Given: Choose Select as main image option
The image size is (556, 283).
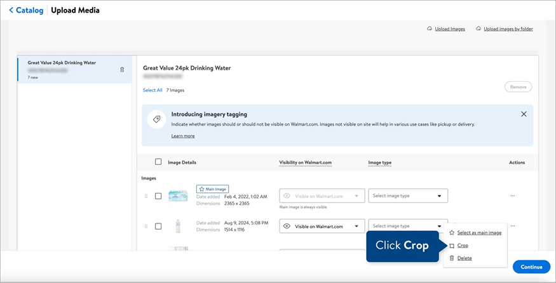Looking at the screenshot, I should (x=478, y=233).
